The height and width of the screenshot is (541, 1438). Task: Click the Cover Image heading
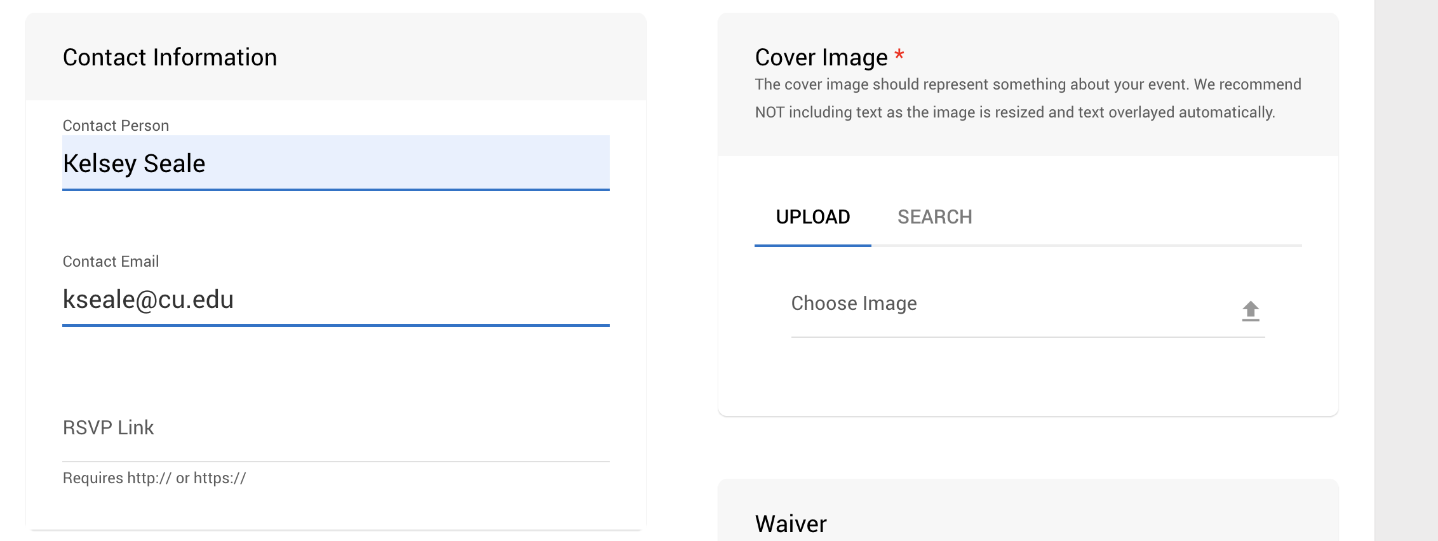(821, 57)
